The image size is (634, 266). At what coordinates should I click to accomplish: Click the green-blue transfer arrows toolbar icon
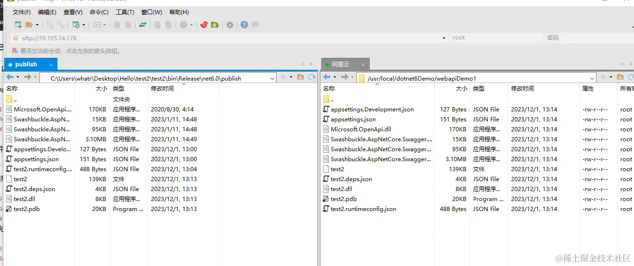coord(143,25)
